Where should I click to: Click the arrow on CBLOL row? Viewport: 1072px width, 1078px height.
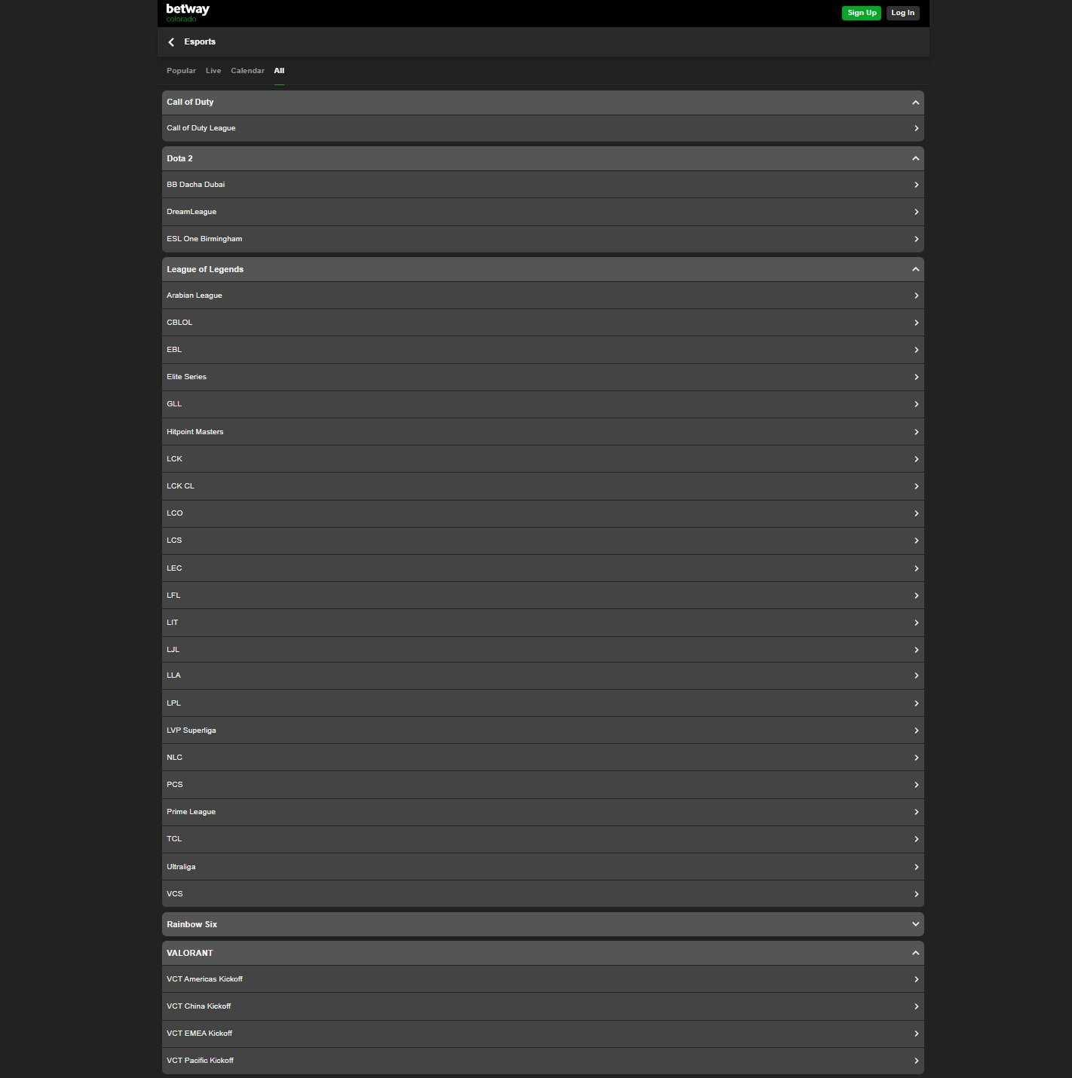pos(916,323)
